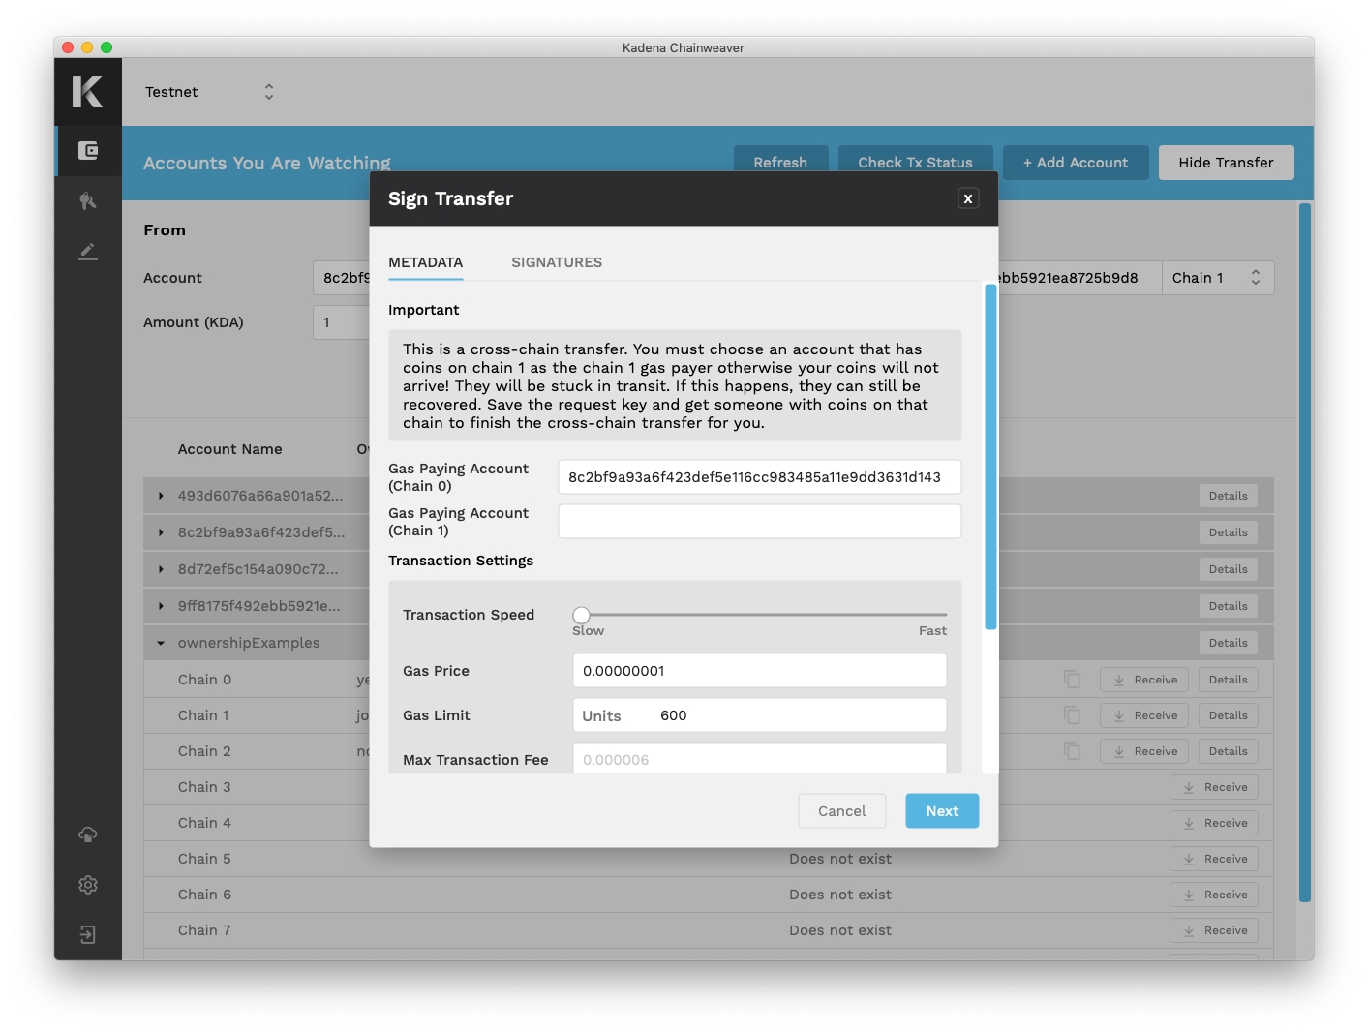This screenshot has width=1368, height=1032.
Task: Open the Keys section in sidebar
Action: tap(88, 201)
